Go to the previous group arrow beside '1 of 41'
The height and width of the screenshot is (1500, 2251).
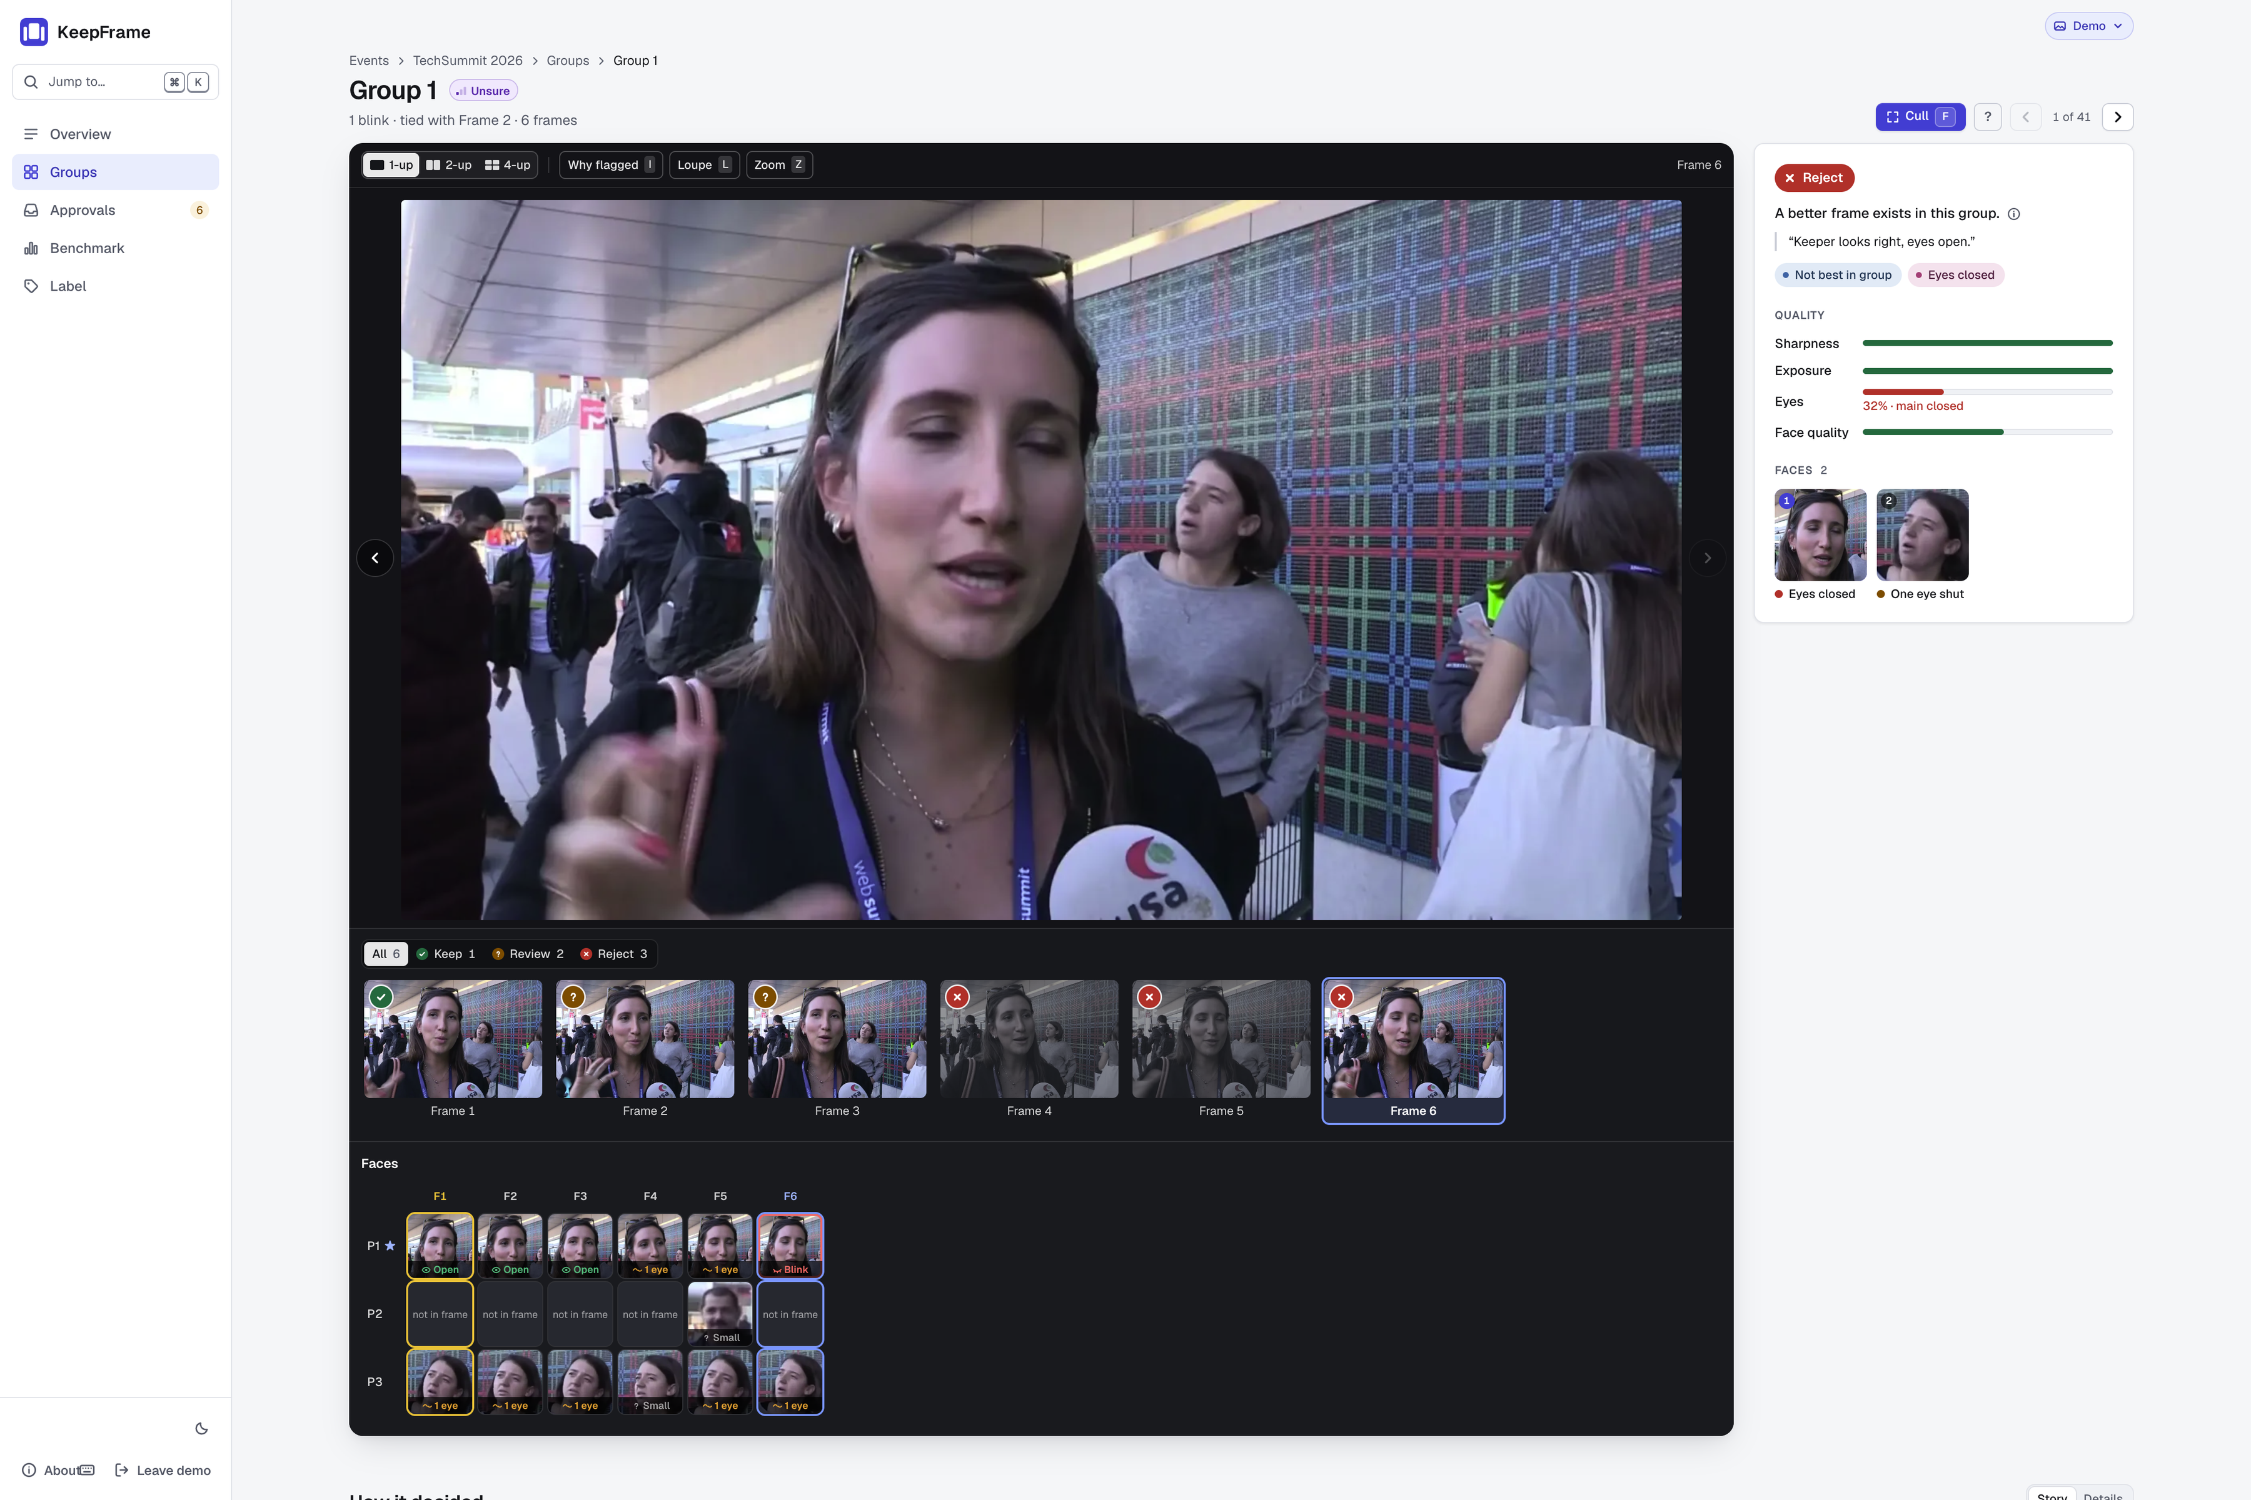tap(2025, 117)
